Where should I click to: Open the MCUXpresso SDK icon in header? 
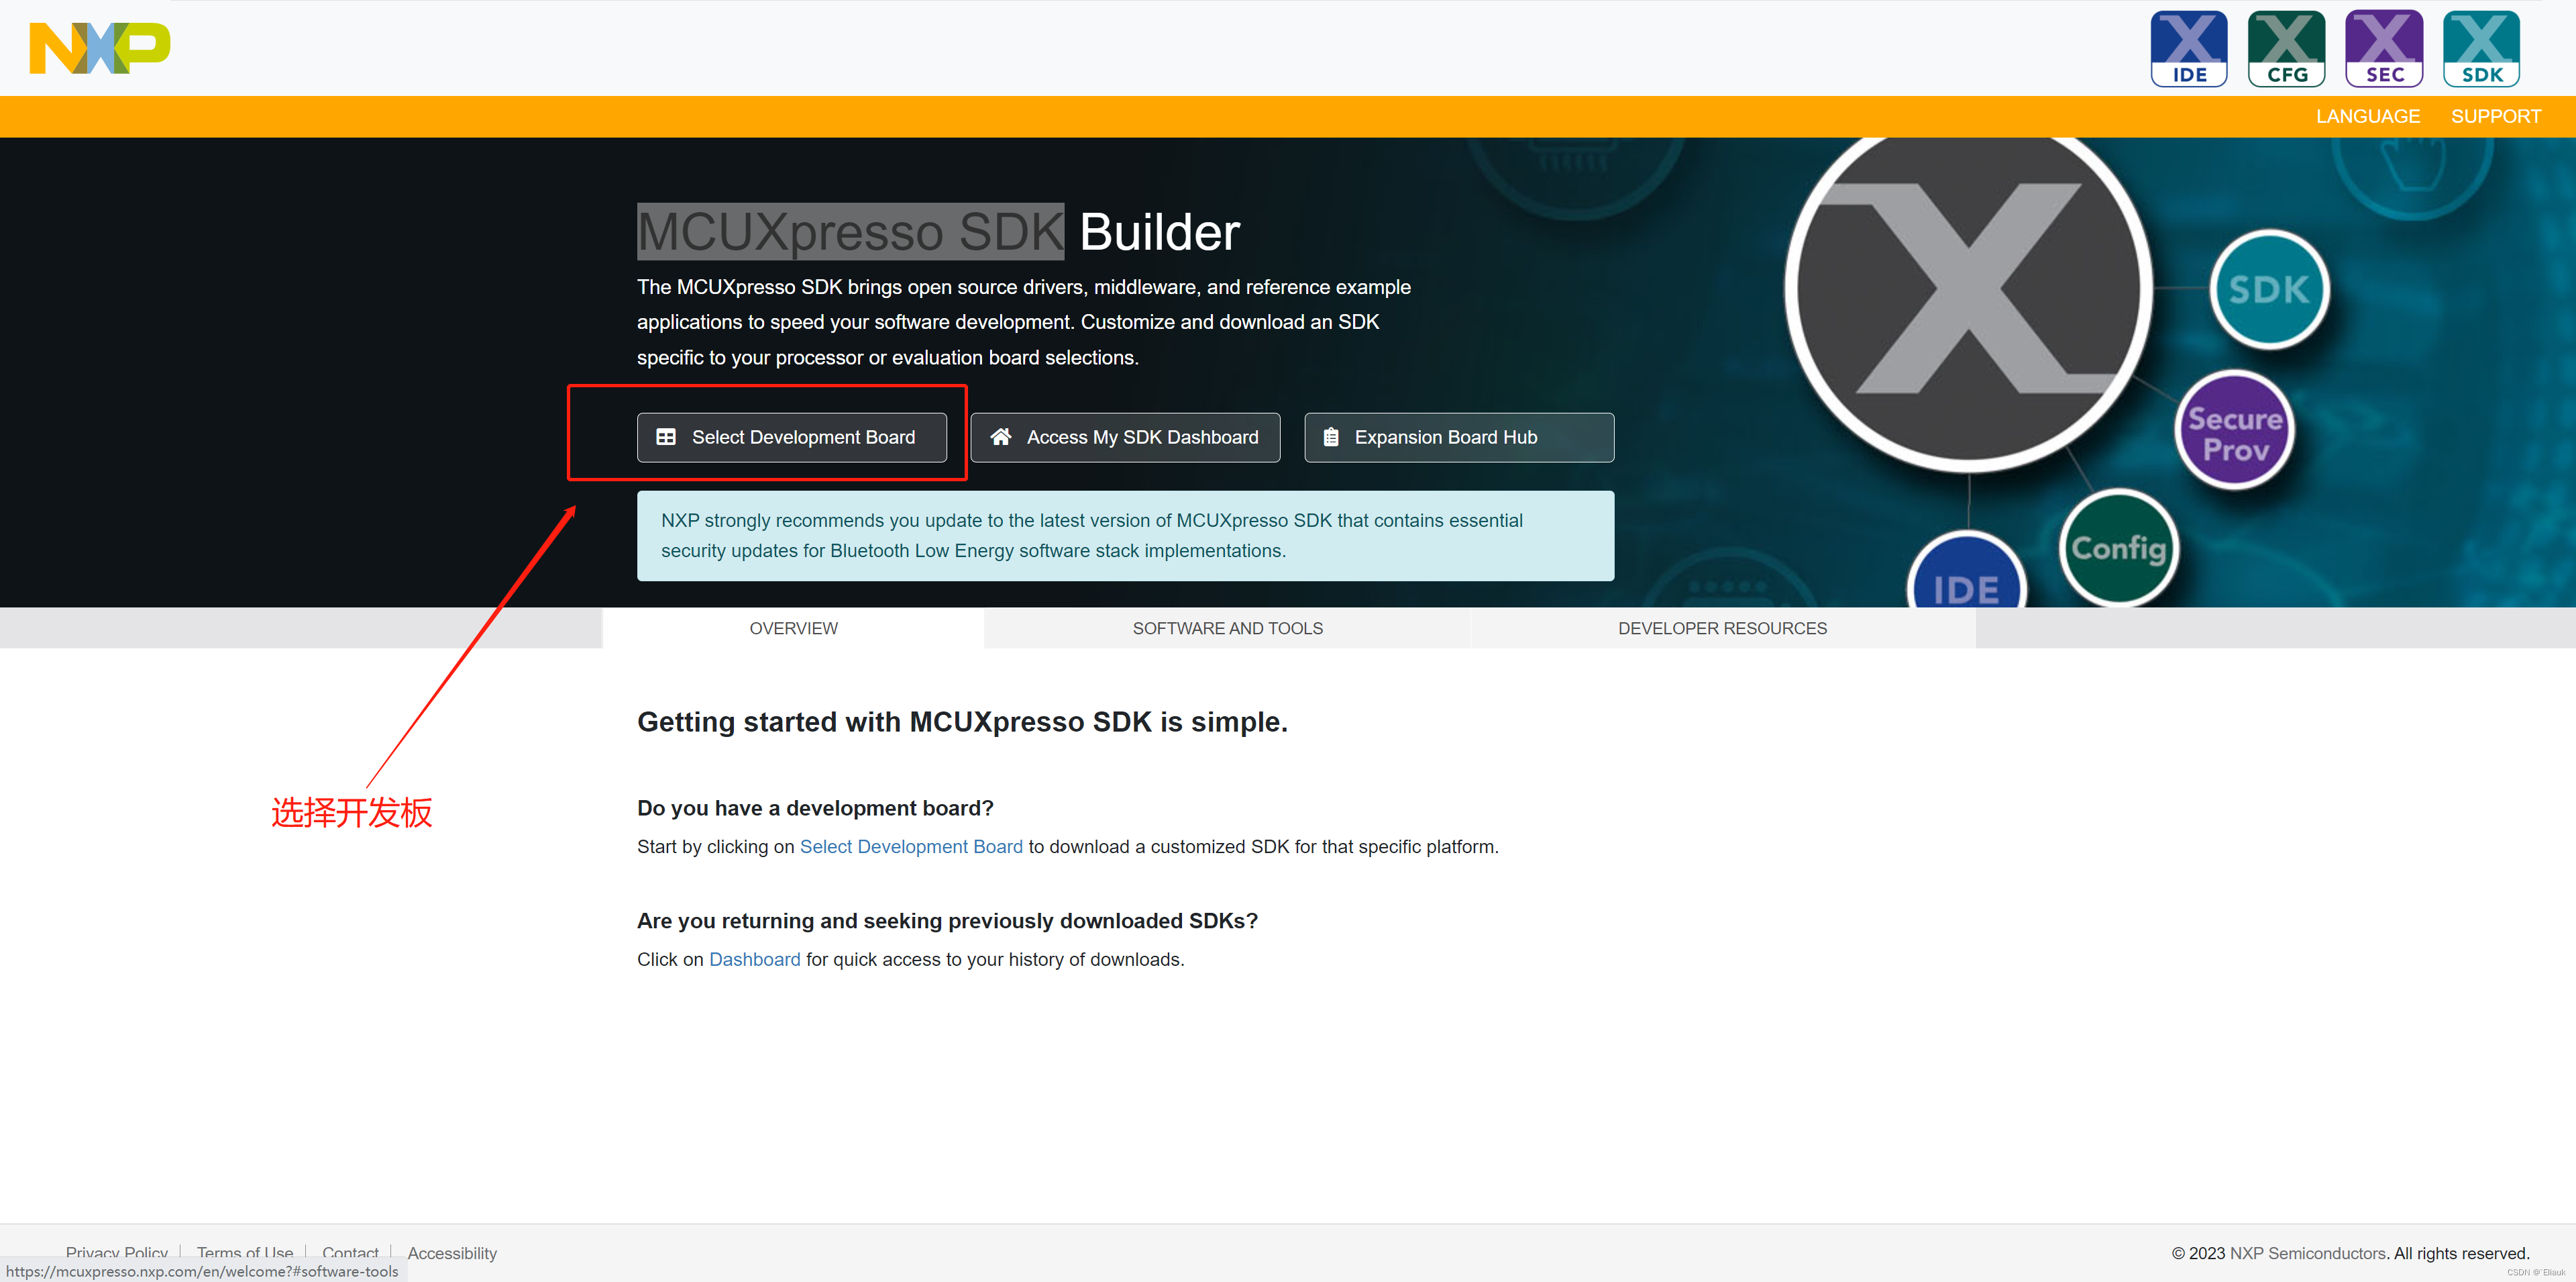click(x=2481, y=49)
